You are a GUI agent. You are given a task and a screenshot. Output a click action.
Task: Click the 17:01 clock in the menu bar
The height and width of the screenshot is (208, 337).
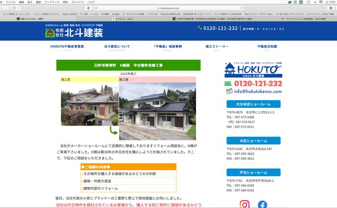(x=332, y=2)
